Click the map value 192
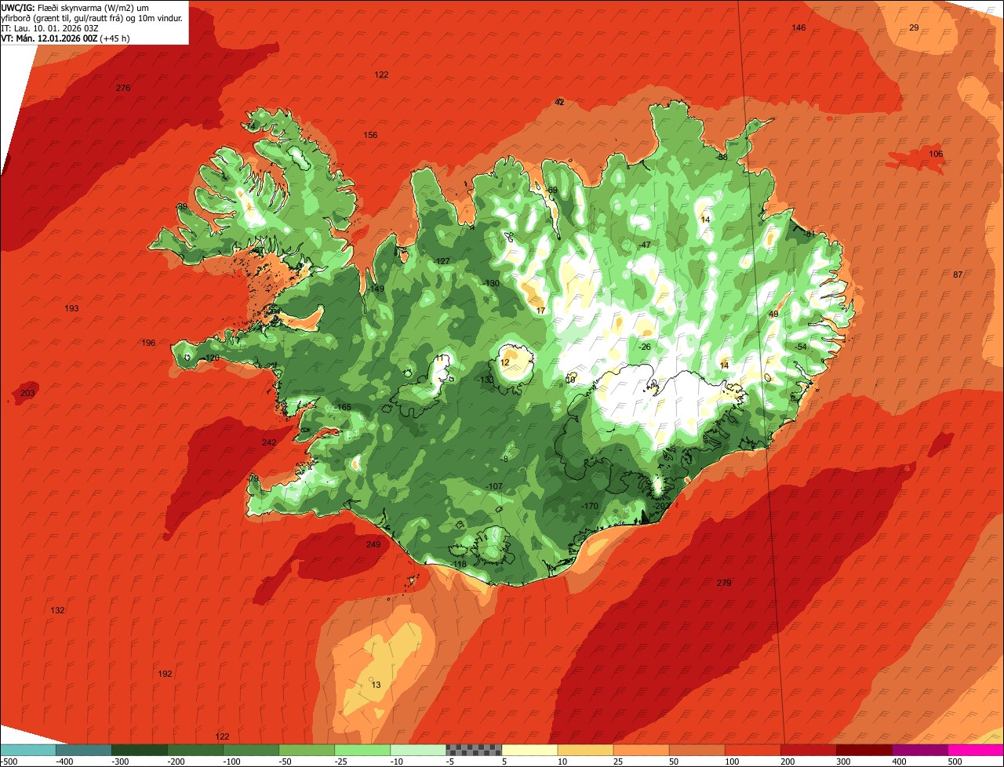1004x767 pixels. (165, 674)
